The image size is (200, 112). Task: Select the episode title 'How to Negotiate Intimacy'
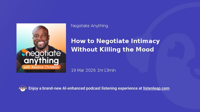point(115,41)
